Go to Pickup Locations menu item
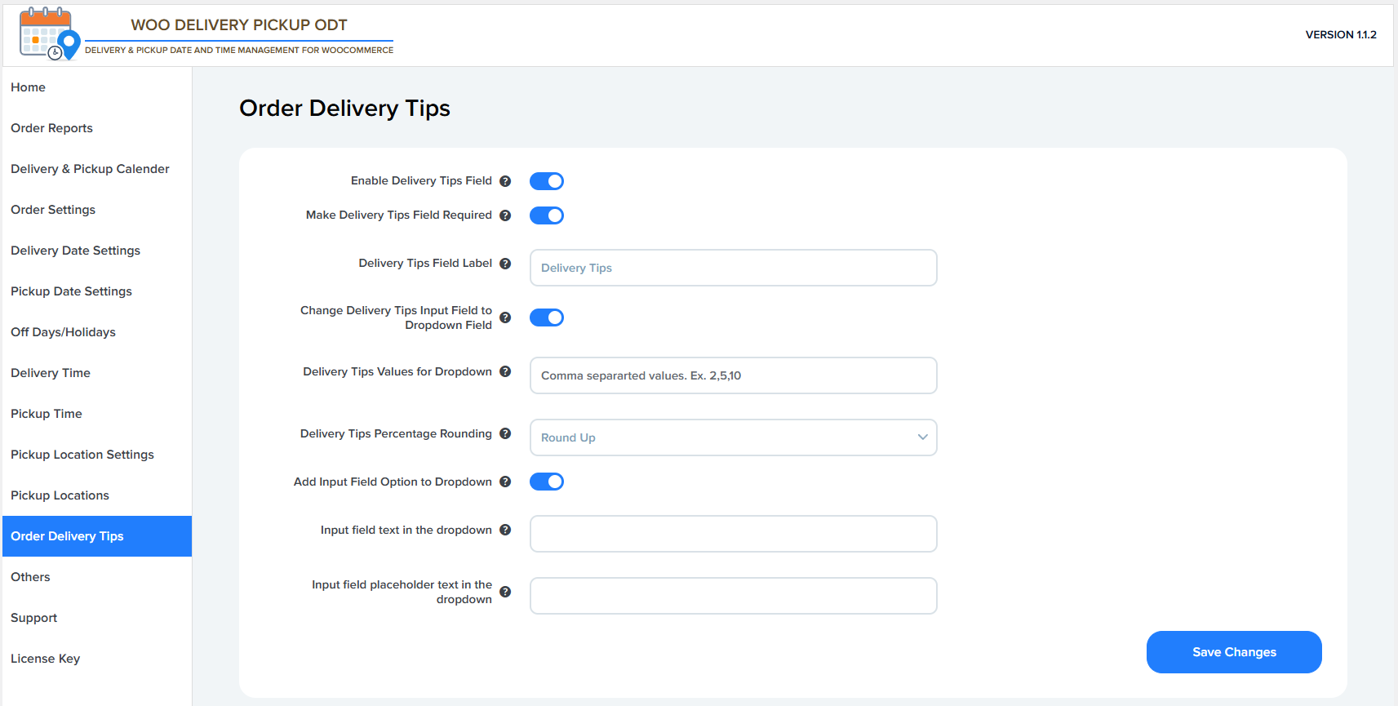Image resolution: width=1398 pixels, height=706 pixels. [x=60, y=495]
